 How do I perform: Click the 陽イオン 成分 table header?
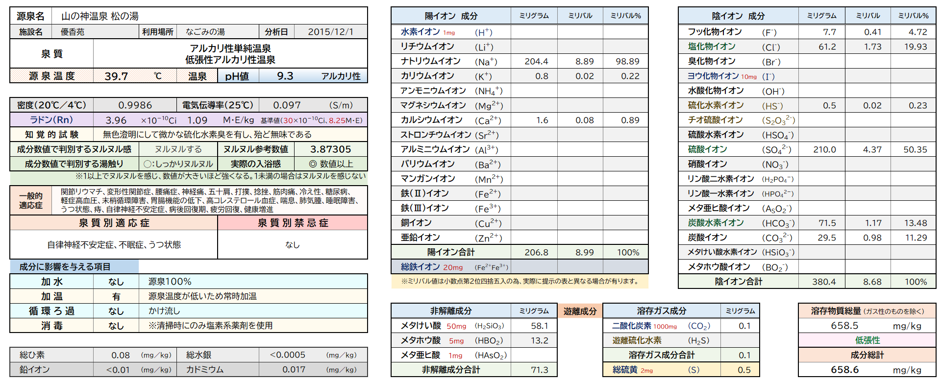point(451,16)
